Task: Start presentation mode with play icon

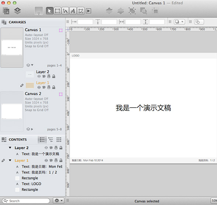Action: tap(88, 11)
